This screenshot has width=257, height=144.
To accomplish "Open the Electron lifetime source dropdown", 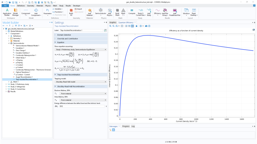I will [x=83, y=94].
